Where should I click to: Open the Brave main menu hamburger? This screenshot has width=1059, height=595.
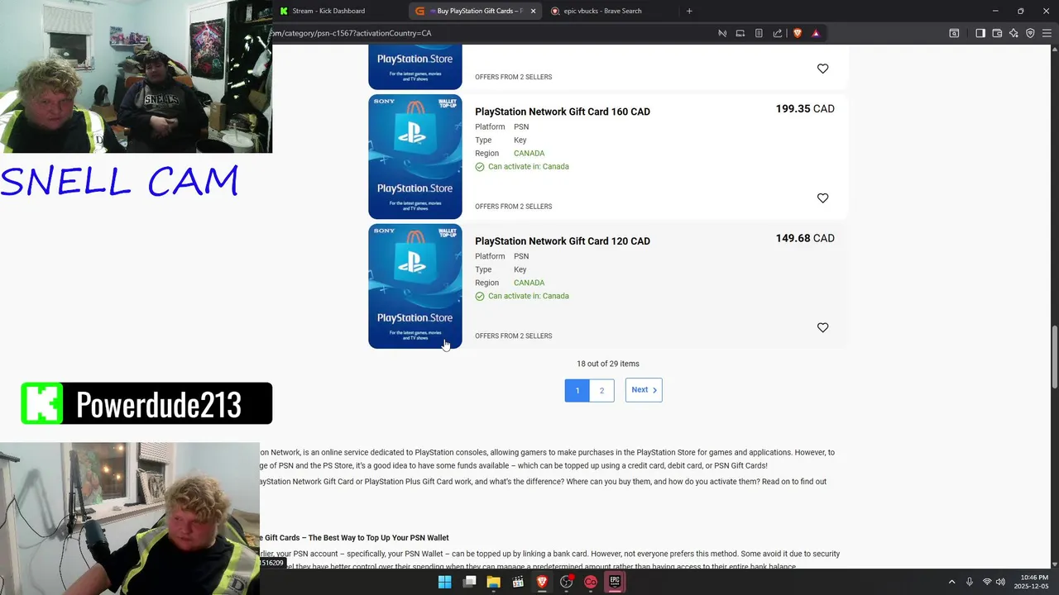pos(1047,33)
